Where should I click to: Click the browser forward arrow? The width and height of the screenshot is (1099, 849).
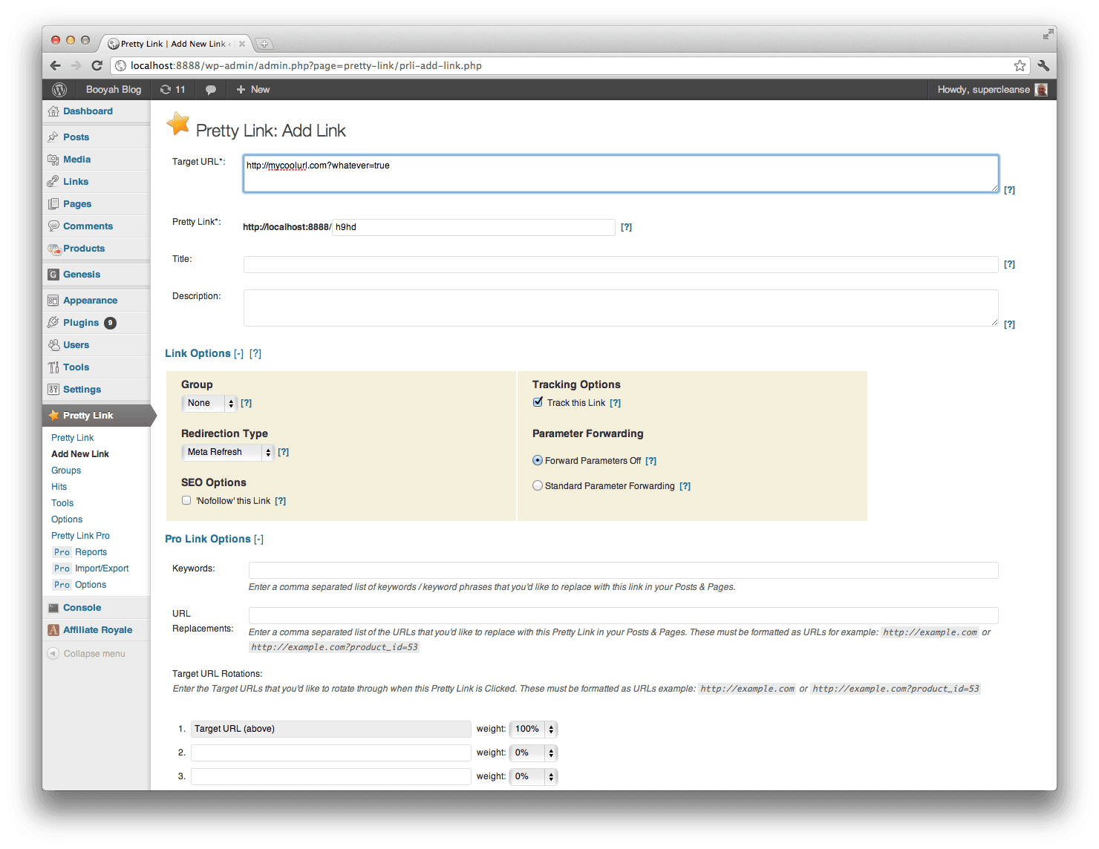tap(76, 65)
